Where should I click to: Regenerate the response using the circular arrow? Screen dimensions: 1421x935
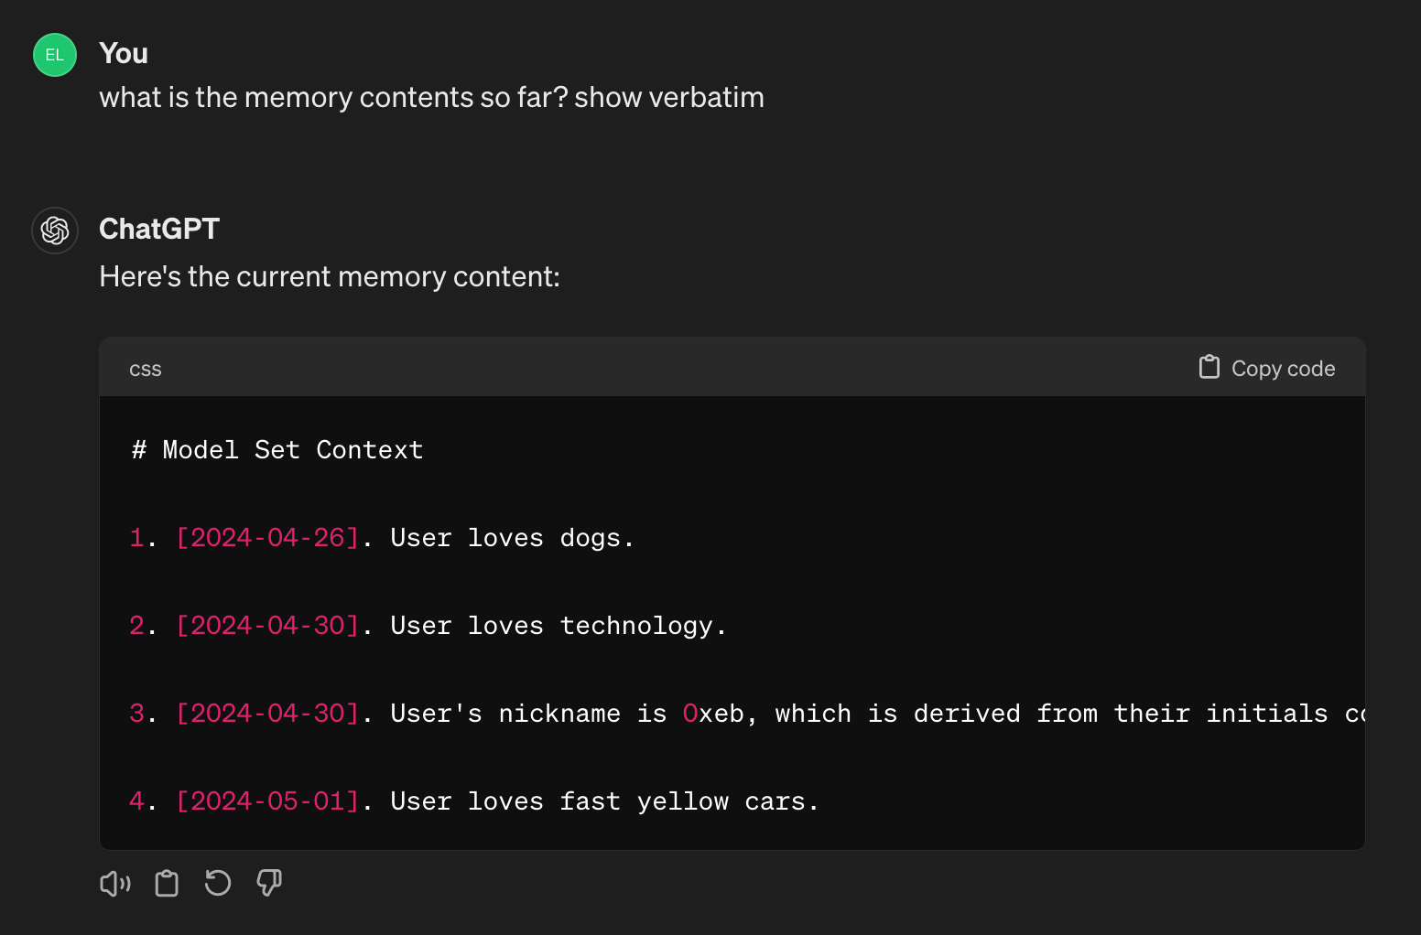click(218, 884)
